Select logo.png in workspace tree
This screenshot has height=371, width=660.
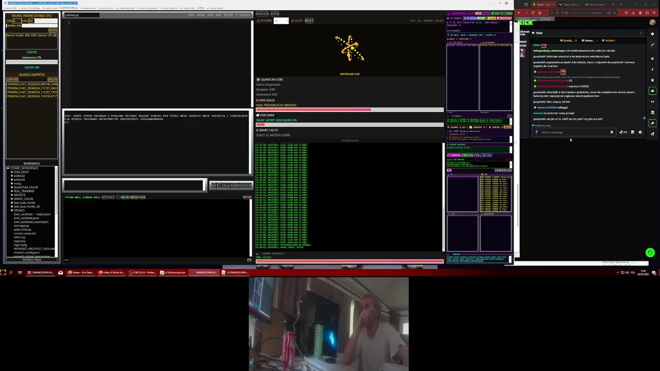(x=19, y=241)
